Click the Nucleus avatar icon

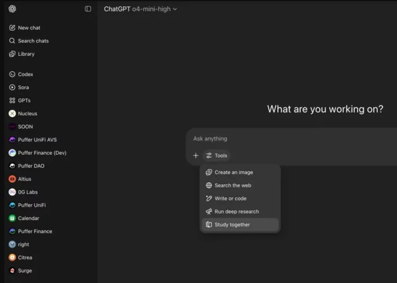tap(12, 114)
